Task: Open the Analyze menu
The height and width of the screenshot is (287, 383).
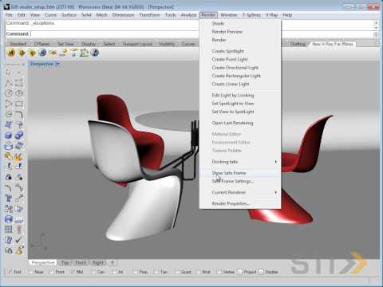Action: 188,15
